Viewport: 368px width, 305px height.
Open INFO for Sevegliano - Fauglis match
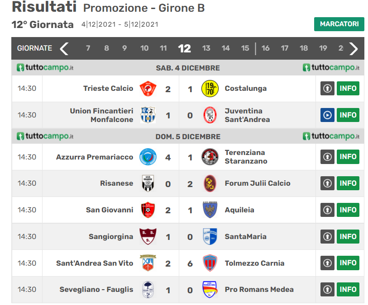pos(348,290)
